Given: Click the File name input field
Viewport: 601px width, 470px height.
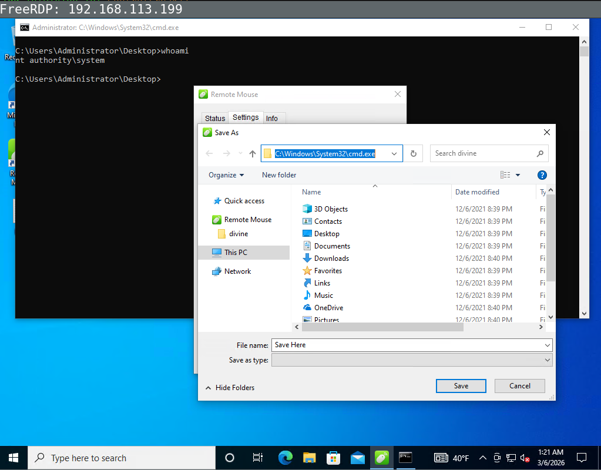Looking at the screenshot, I should pyautogui.click(x=405, y=345).
